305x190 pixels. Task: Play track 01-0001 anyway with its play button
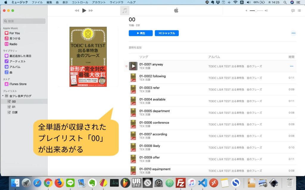(133, 66)
